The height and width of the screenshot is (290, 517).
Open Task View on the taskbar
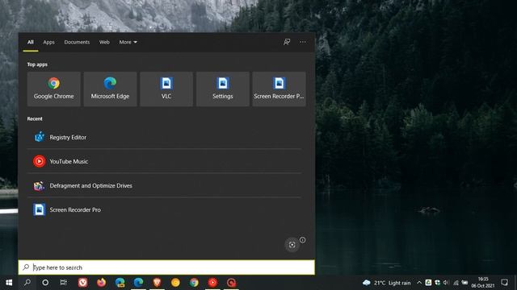click(x=63, y=283)
